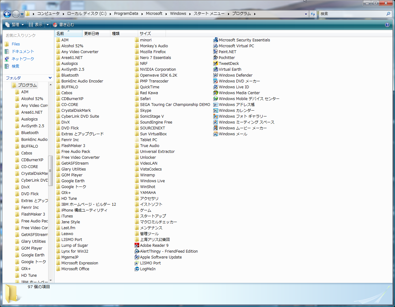Click ローカル ディスク (C:) in breadcrumb
Image resolution: width=395 pixels, height=307 pixels.
[x=87, y=14]
